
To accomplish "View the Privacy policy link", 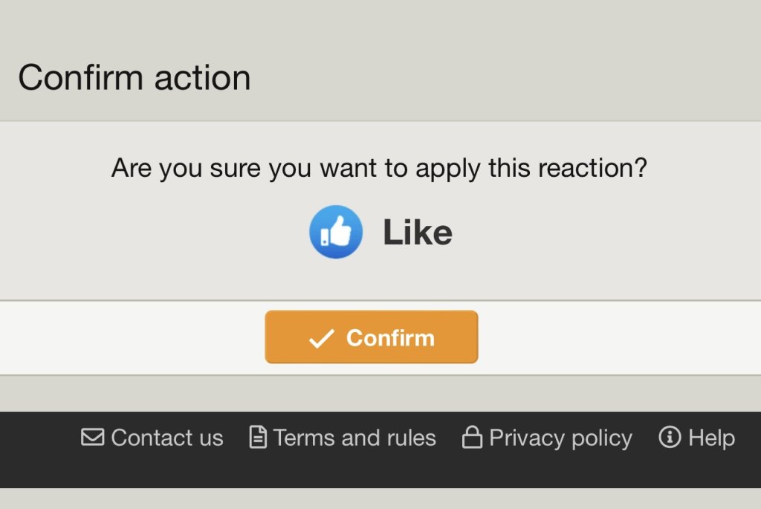I will click(560, 438).
